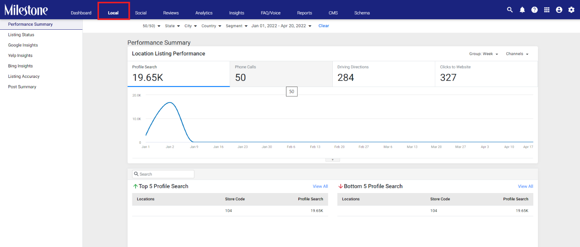Image resolution: width=580 pixels, height=247 pixels.
Task: Open the search magnifier icon in header
Action: pyautogui.click(x=510, y=10)
